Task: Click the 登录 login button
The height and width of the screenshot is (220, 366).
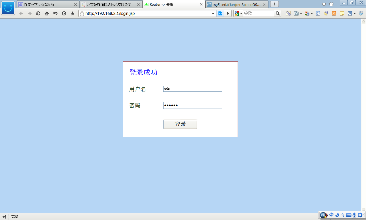Action: (180, 124)
